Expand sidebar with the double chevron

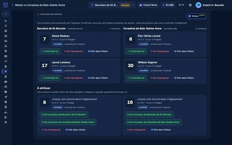(x=13, y=5)
